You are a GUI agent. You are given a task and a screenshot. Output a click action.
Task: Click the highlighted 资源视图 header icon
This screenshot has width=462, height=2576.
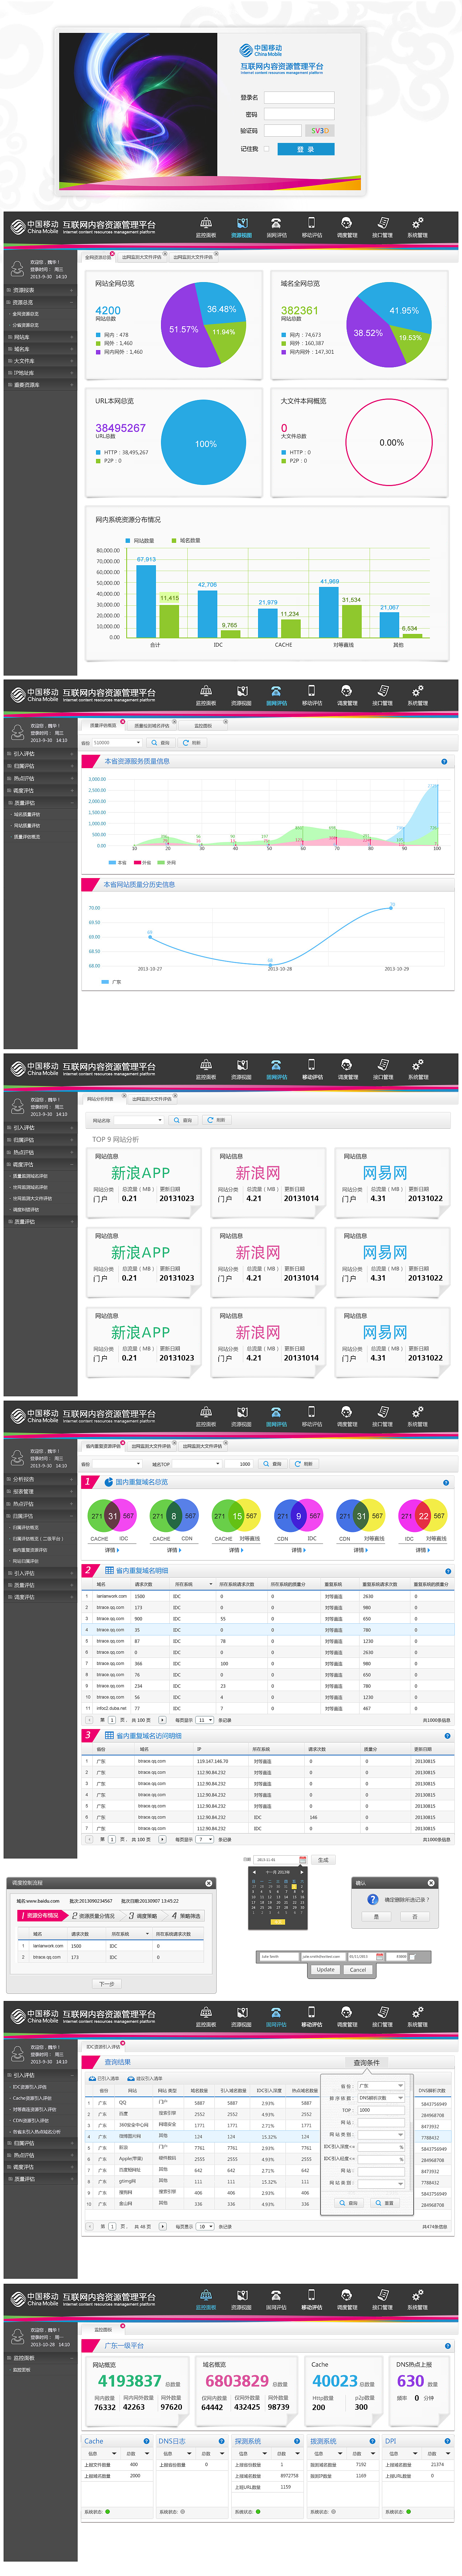coord(241,227)
